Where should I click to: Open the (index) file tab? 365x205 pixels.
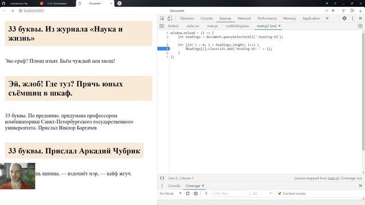[x=173, y=26]
